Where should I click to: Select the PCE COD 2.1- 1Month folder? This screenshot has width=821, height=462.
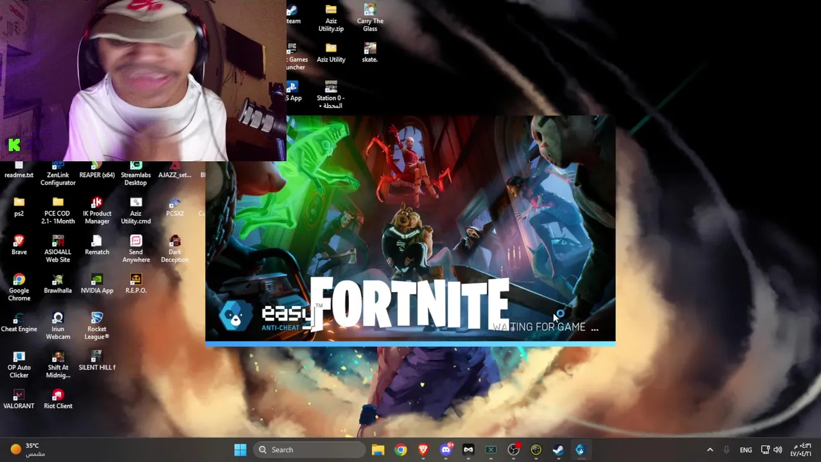point(58,210)
